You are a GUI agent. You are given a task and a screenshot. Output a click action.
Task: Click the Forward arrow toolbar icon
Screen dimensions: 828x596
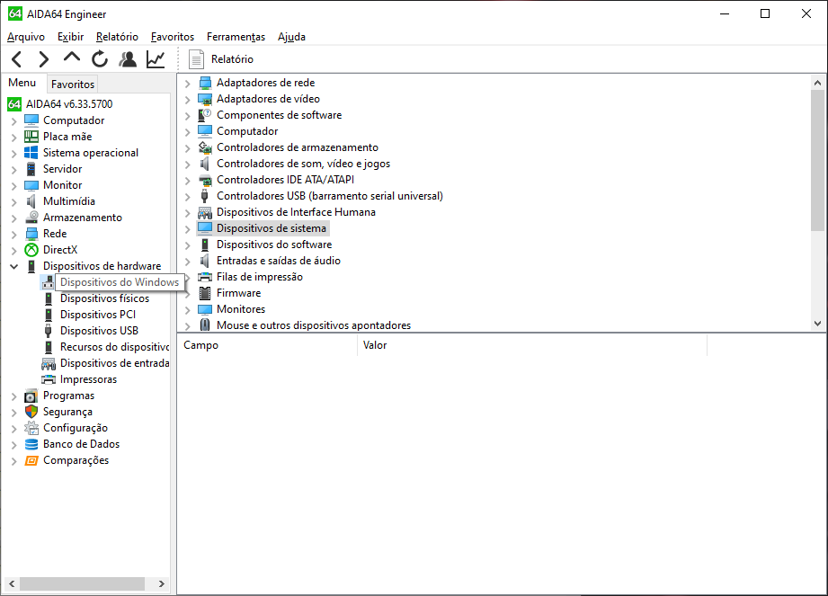tap(43, 59)
